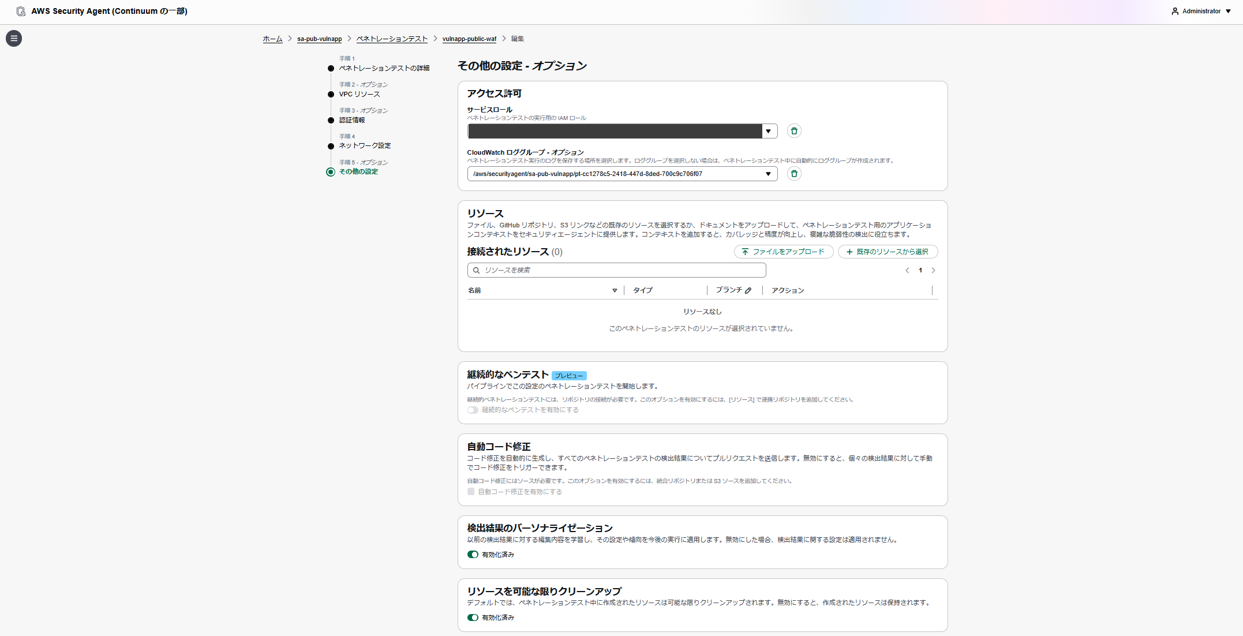Click the リソースなし empty-state text

[702, 312]
